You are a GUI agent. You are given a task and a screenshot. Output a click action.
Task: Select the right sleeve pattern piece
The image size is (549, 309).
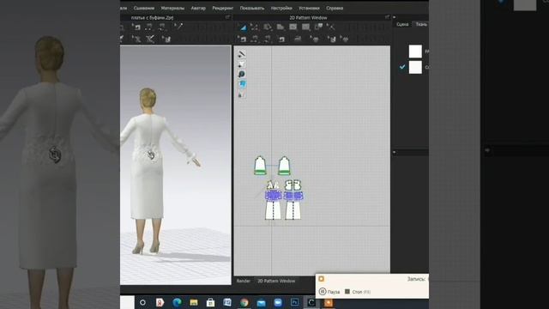tap(284, 166)
